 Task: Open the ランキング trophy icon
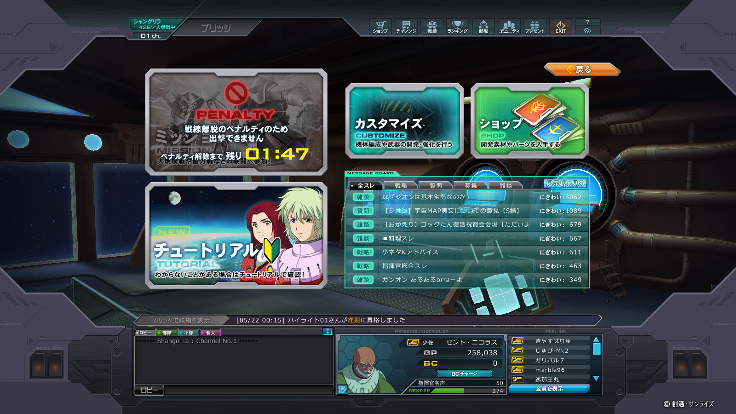[x=458, y=27]
